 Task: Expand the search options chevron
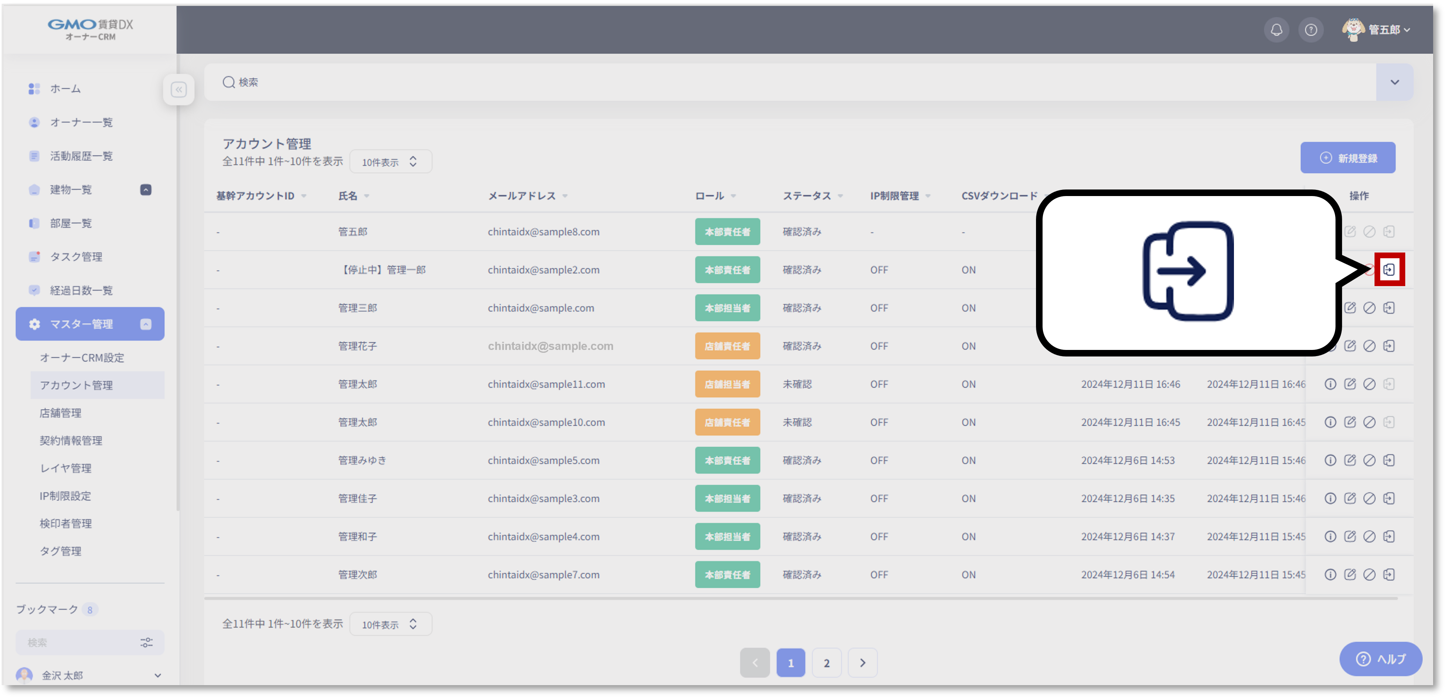(x=1395, y=82)
